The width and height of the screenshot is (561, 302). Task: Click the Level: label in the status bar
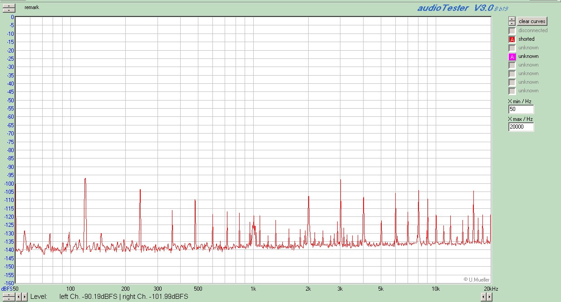39,297
